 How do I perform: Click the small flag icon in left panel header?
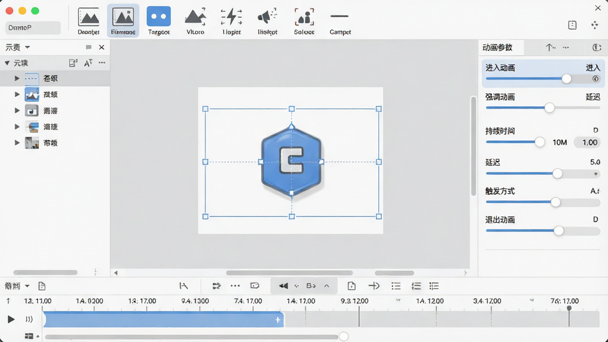pos(88,47)
